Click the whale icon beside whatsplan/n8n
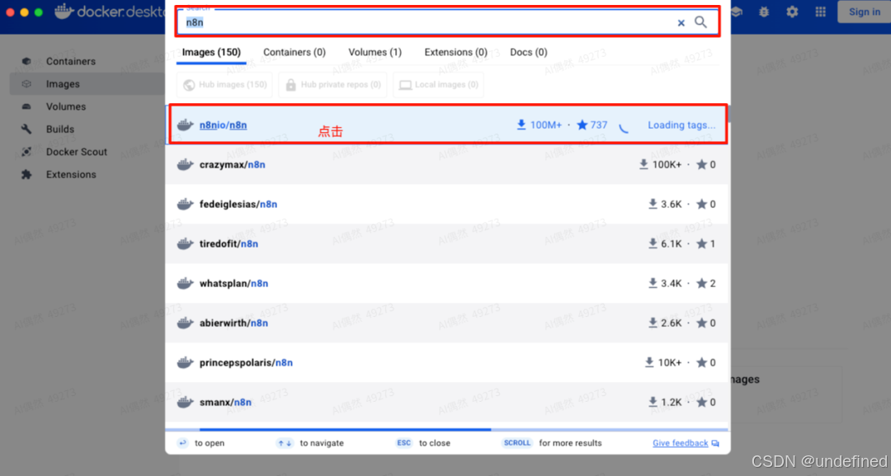Viewport: 891px width, 476px height. tap(186, 284)
